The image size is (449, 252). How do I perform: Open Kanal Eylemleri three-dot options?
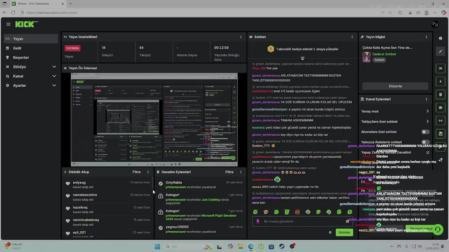[427, 99]
